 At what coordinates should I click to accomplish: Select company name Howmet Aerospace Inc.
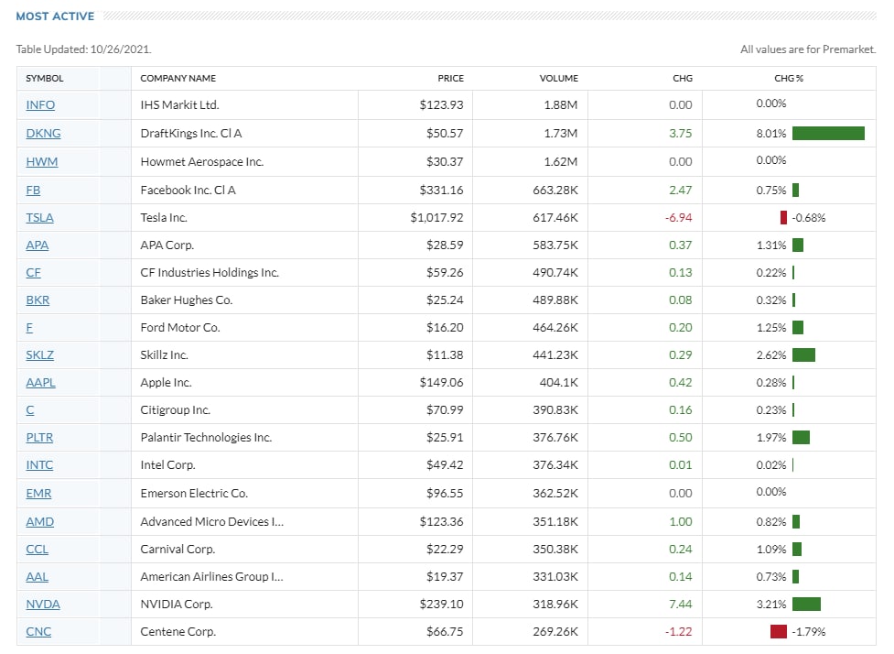[x=202, y=162]
